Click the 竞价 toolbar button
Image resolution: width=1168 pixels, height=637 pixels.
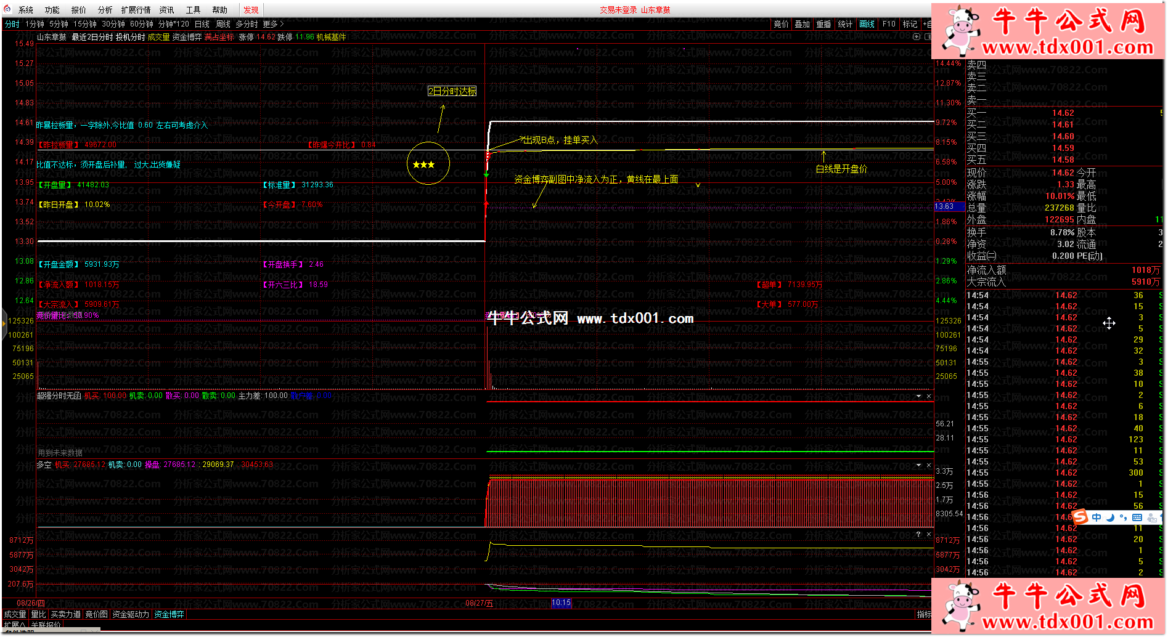[781, 24]
